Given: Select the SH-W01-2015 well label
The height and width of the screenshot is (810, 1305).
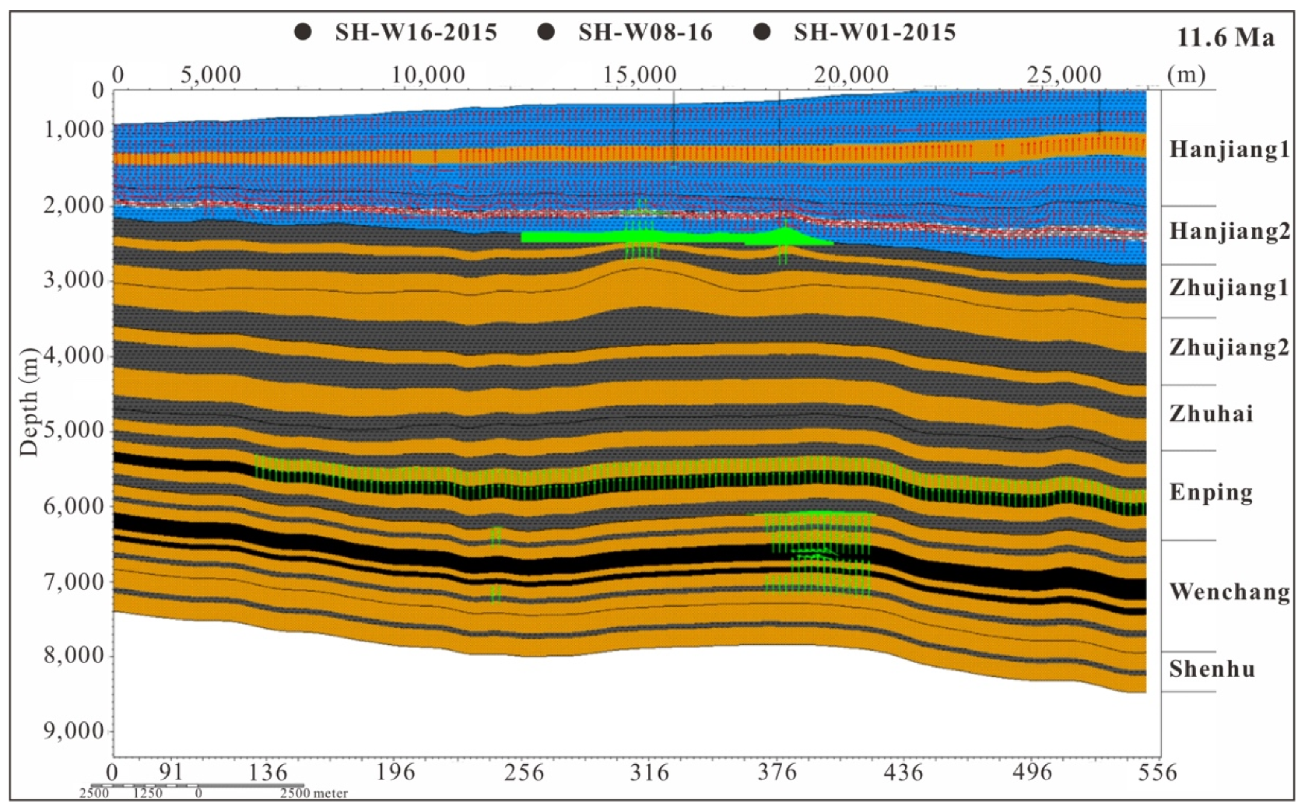Looking at the screenshot, I should pyautogui.click(x=874, y=33).
